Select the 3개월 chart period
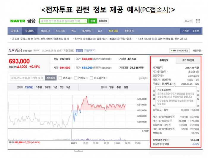Image resolution: width=208 pixels, height=158 pixels. pos(47,87)
